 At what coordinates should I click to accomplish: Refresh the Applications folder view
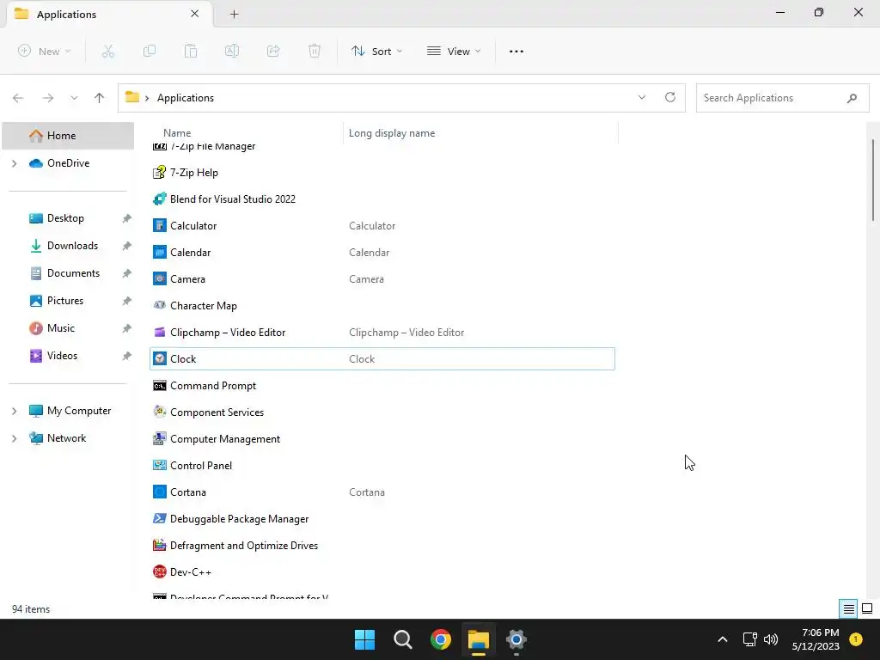670,97
